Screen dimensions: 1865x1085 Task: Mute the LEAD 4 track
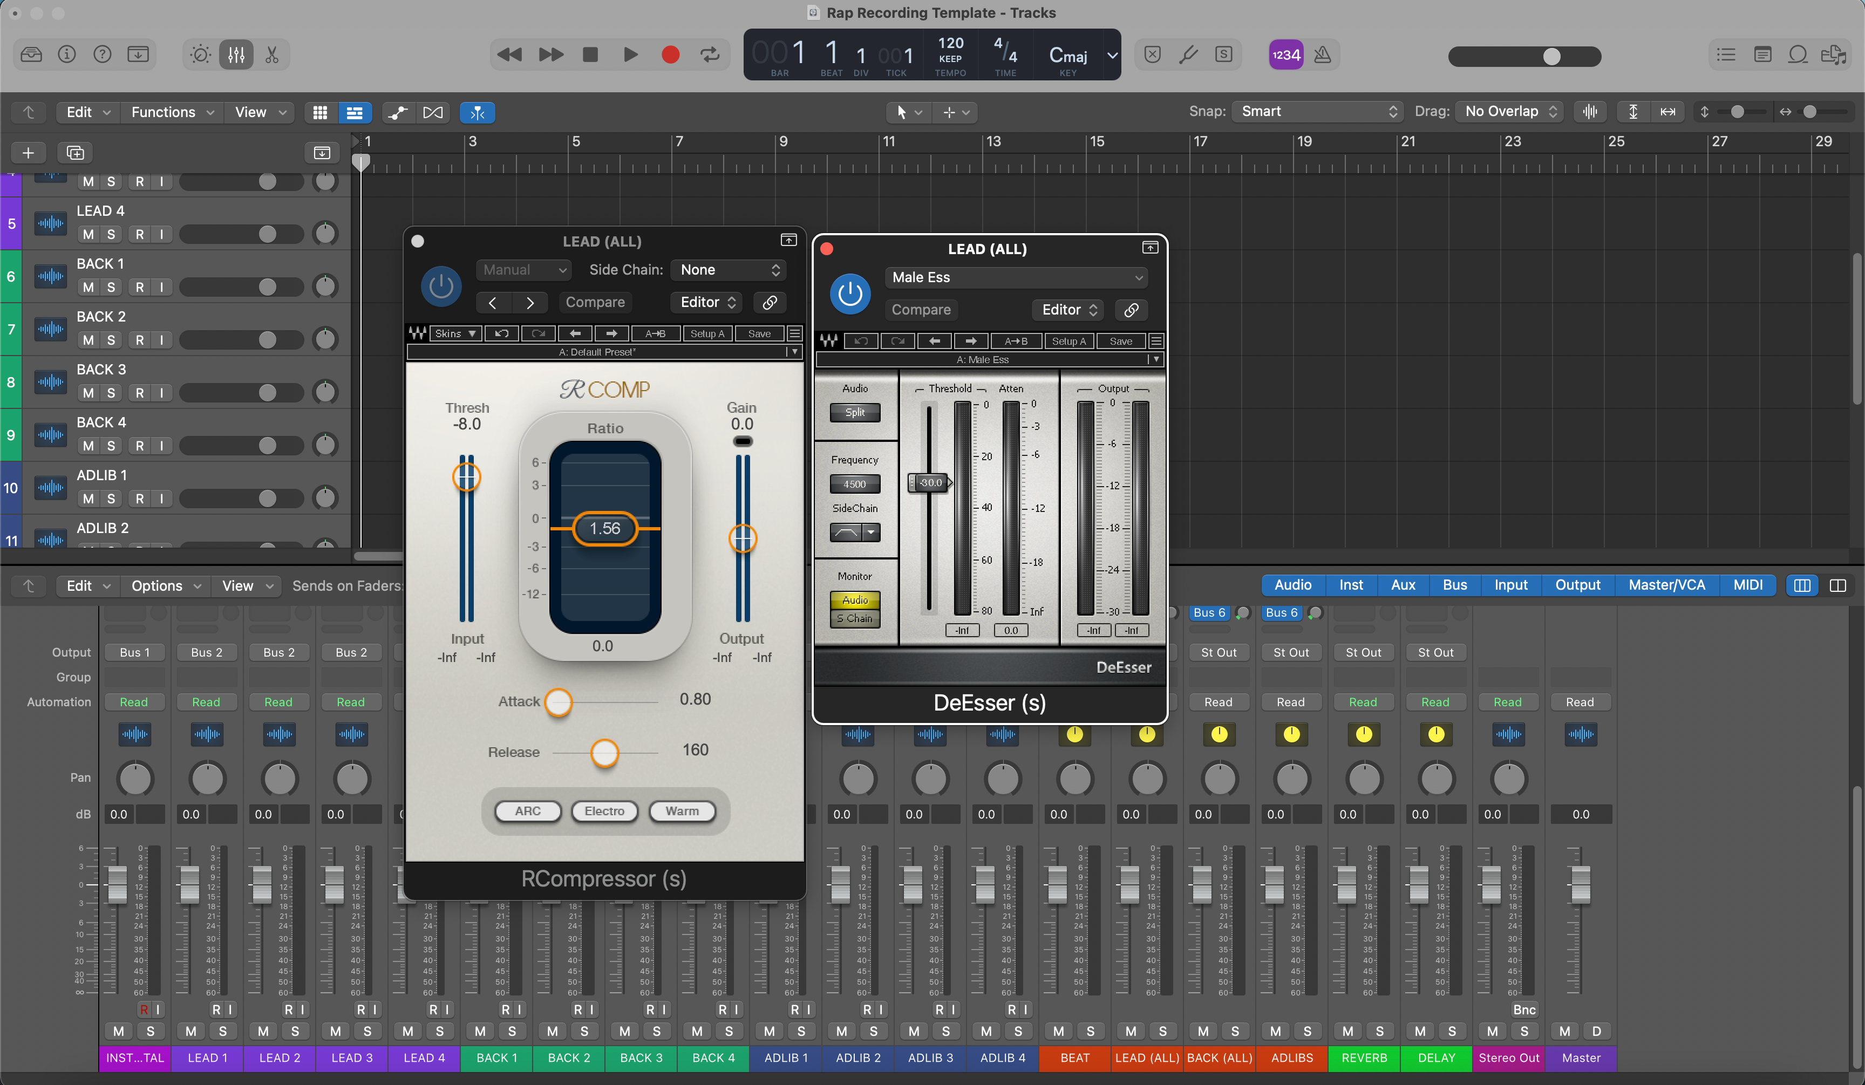tap(88, 234)
